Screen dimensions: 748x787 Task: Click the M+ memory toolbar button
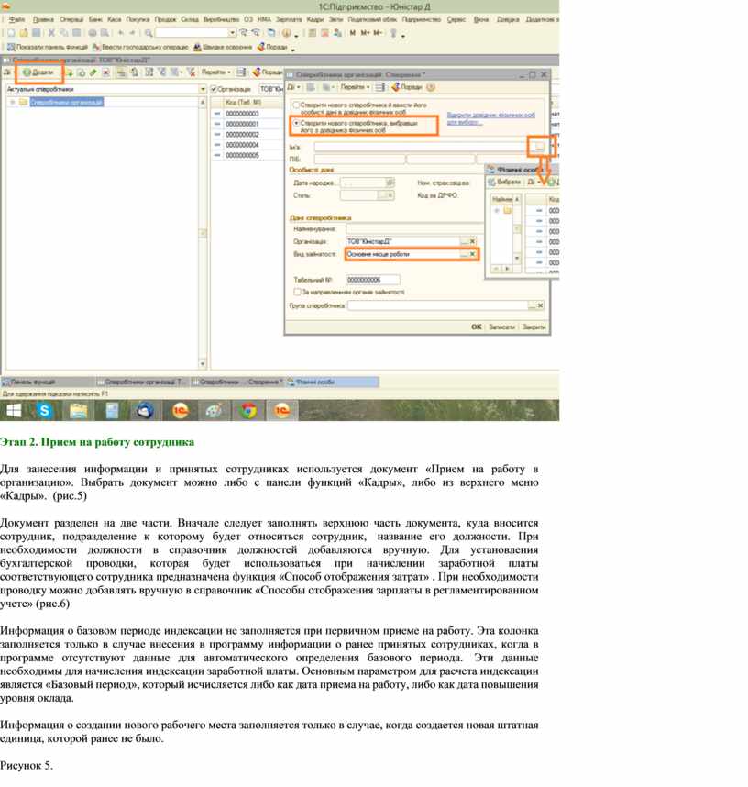(x=365, y=33)
